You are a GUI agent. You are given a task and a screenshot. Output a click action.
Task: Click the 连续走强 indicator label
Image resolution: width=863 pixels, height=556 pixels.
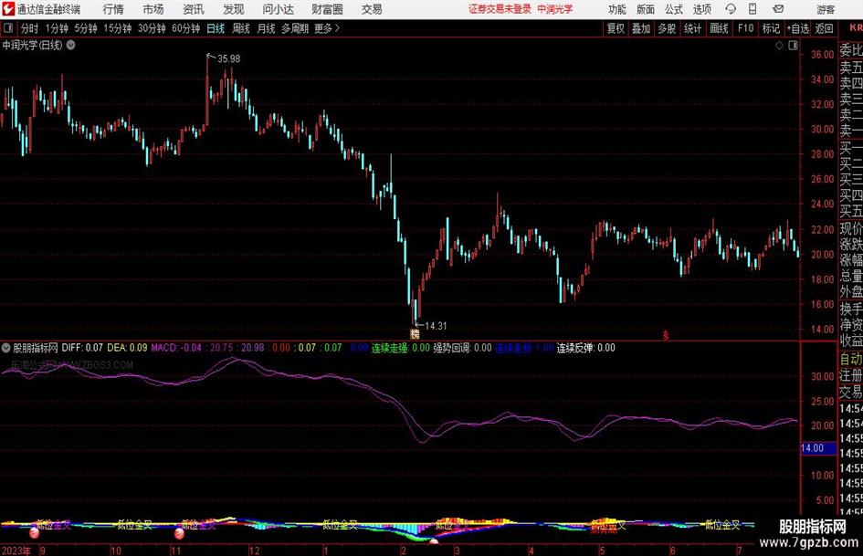pos(390,348)
